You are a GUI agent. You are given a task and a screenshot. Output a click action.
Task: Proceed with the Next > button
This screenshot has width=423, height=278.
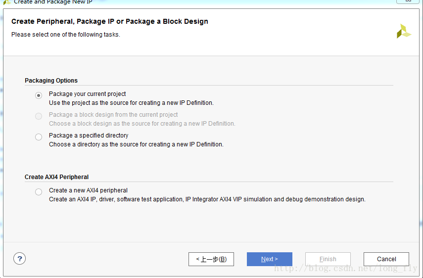[x=270, y=259]
